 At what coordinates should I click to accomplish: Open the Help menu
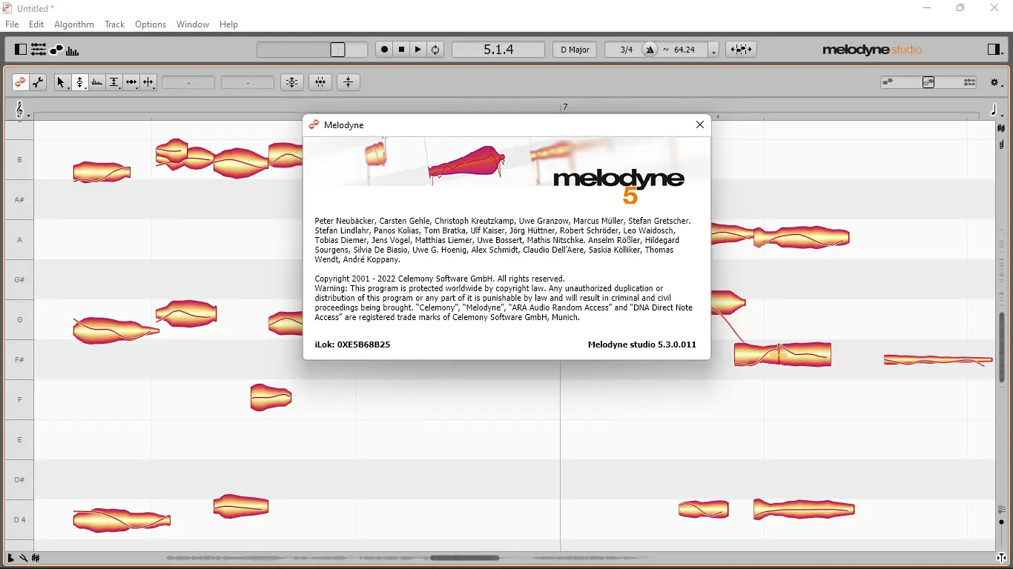pos(229,24)
